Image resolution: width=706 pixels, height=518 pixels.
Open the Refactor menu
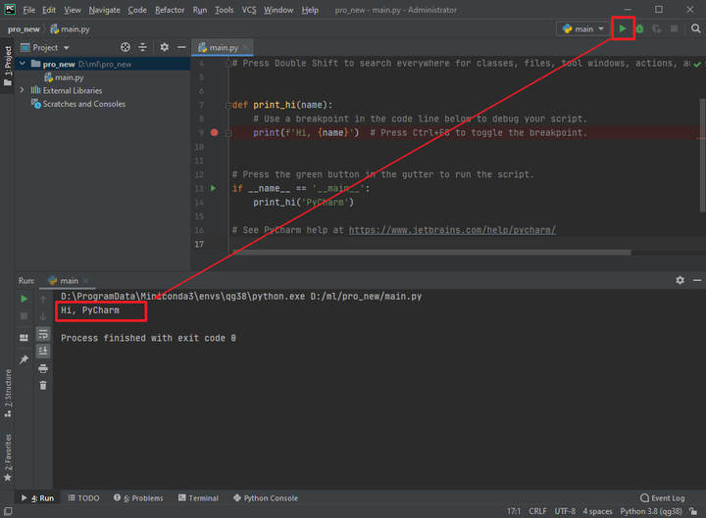[169, 10]
